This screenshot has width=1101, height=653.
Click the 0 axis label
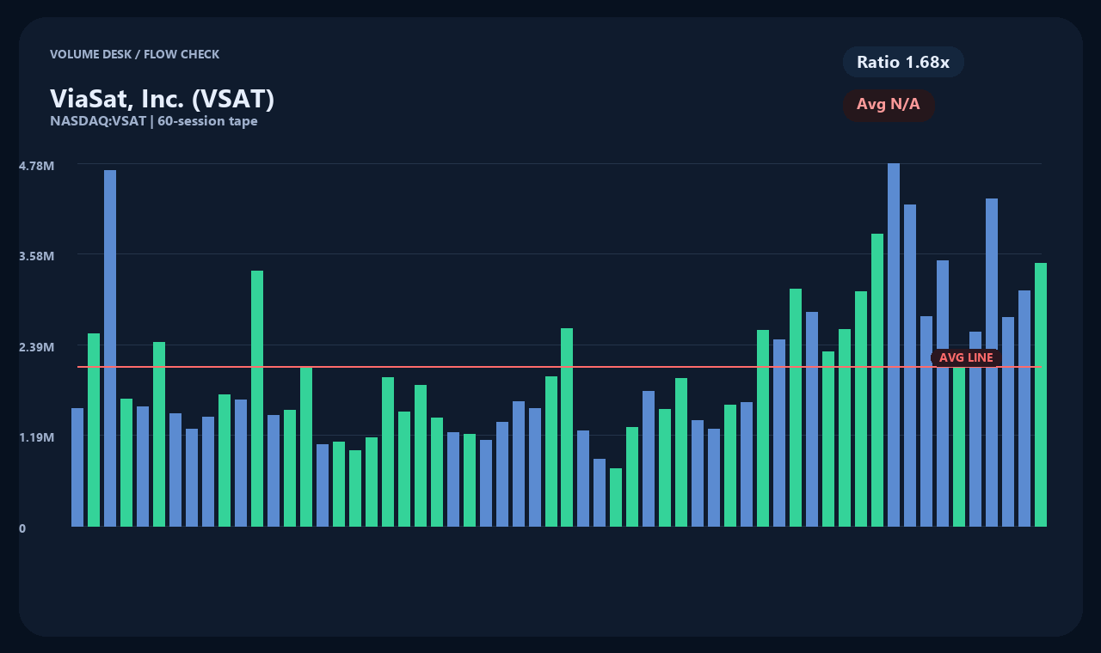22,528
